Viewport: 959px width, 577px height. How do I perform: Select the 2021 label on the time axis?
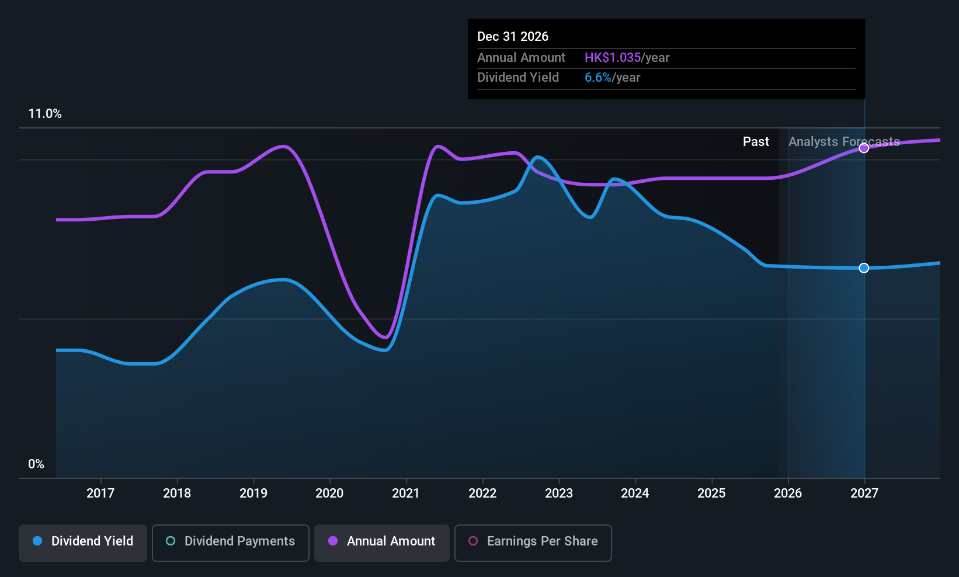(x=406, y=493)
